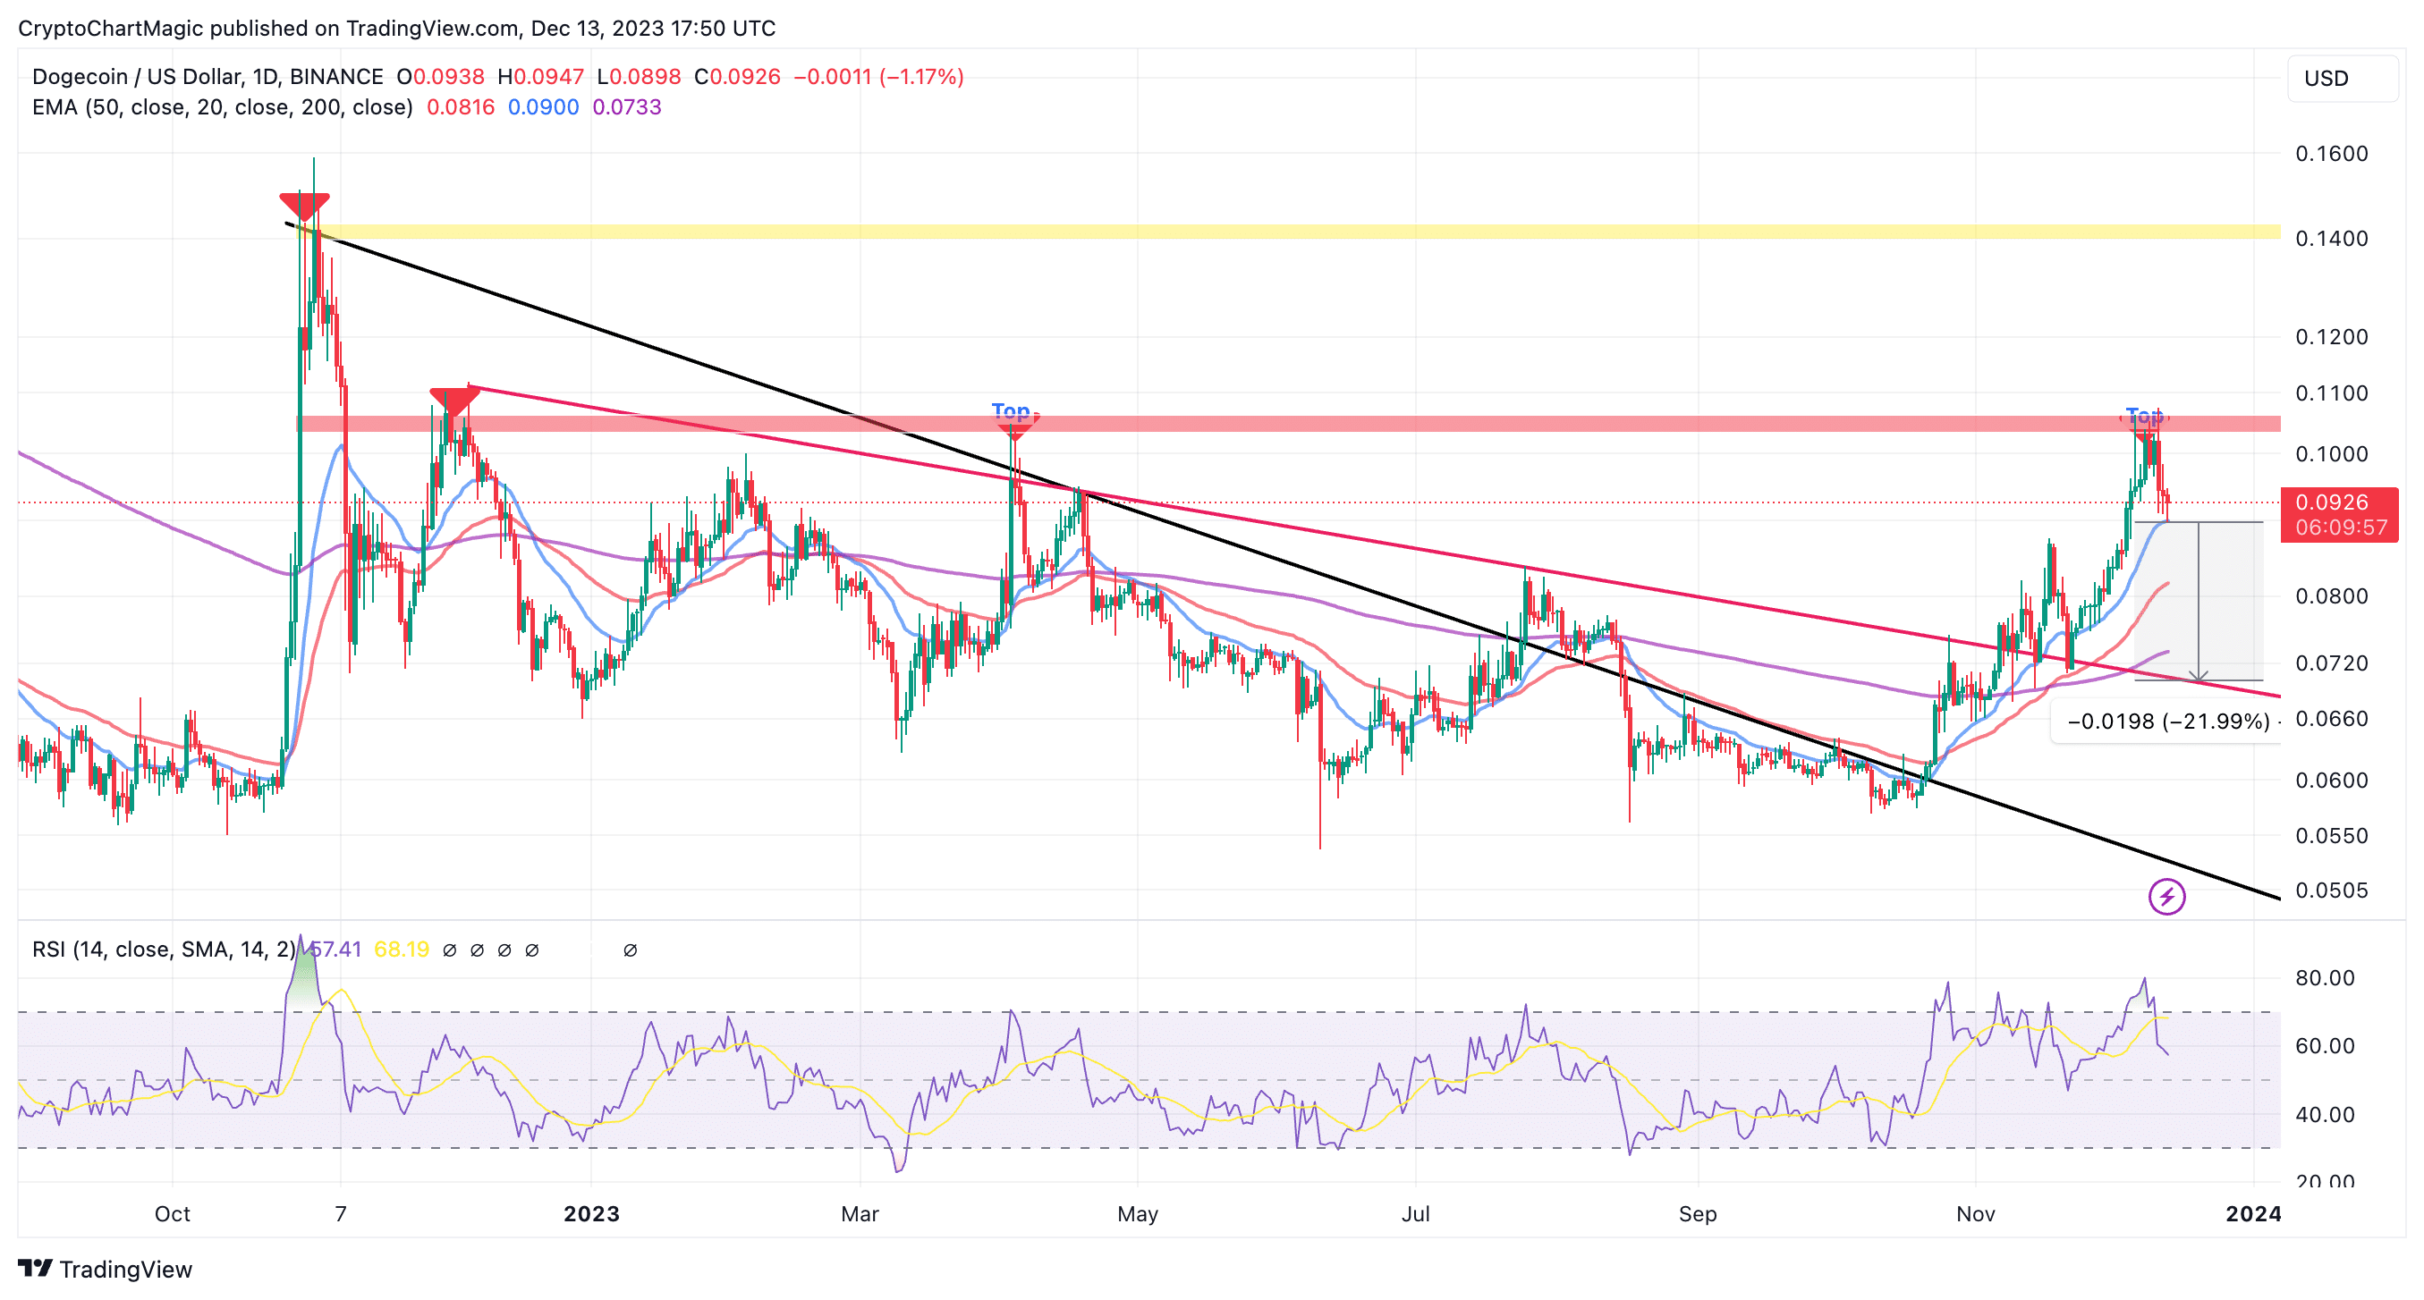This screenshot has width=2424, height=1300.
Task: Click the CryptoChartMagic publisher text
Action: tap(110, 29)
